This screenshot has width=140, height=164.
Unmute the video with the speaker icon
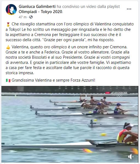(131, 157)
